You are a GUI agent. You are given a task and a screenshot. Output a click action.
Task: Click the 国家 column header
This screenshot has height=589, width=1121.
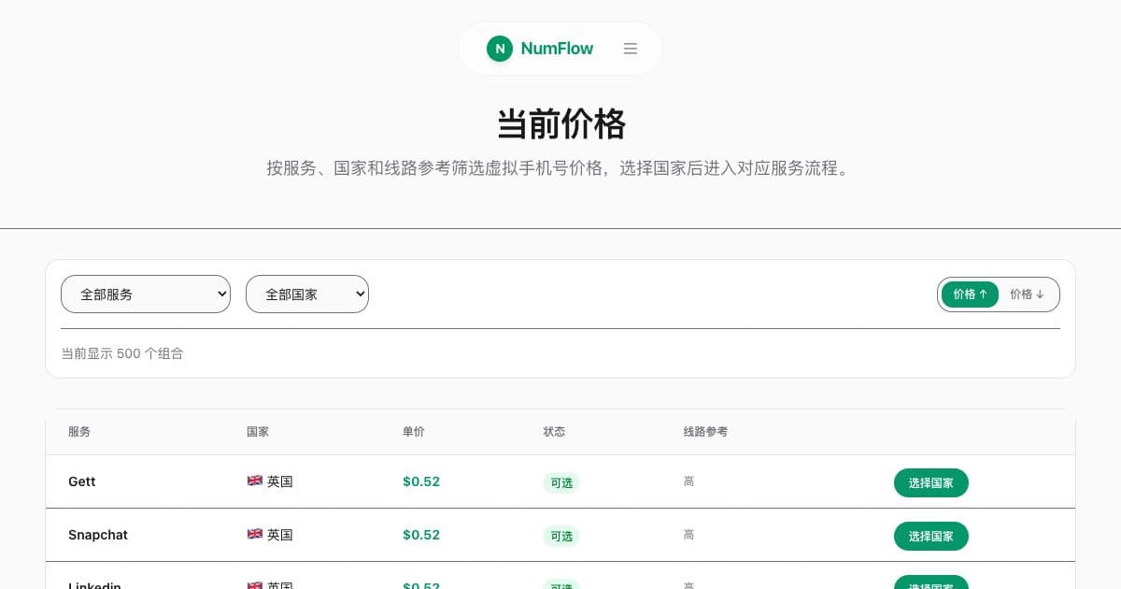(x=258, y=432)
